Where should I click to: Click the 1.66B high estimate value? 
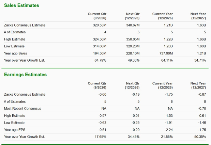(x=201, y=39)
